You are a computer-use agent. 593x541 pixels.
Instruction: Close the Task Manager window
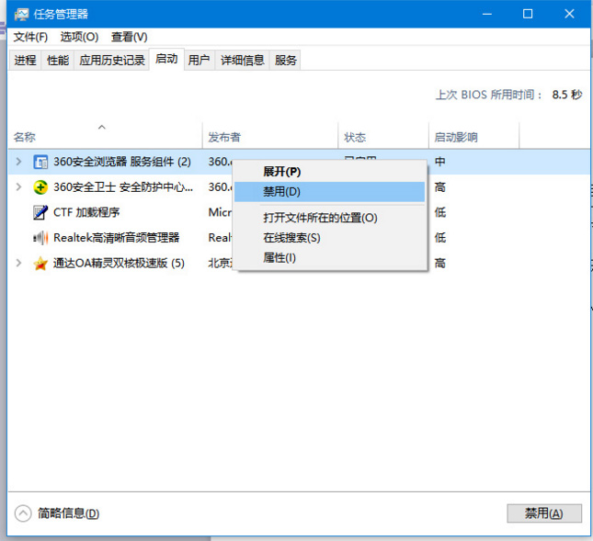pos(569,15)
